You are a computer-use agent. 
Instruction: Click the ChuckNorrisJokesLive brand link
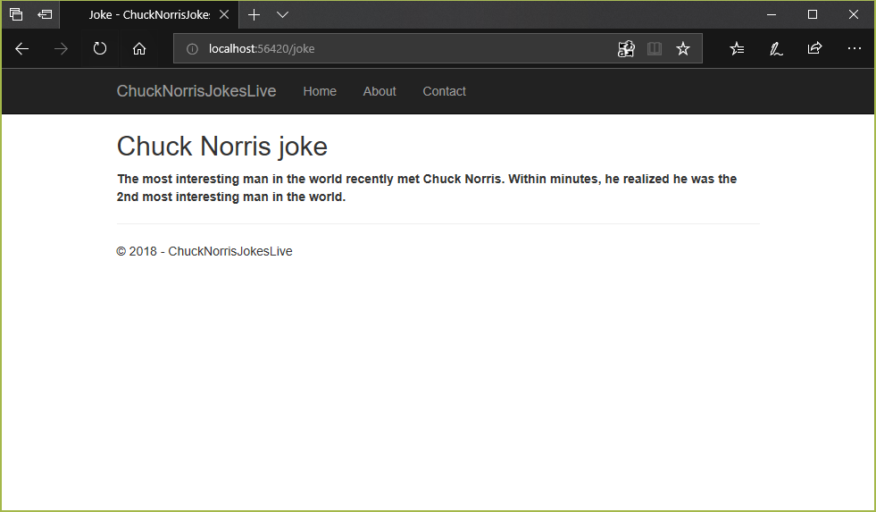pyautogui.click(x=196, y=91)
